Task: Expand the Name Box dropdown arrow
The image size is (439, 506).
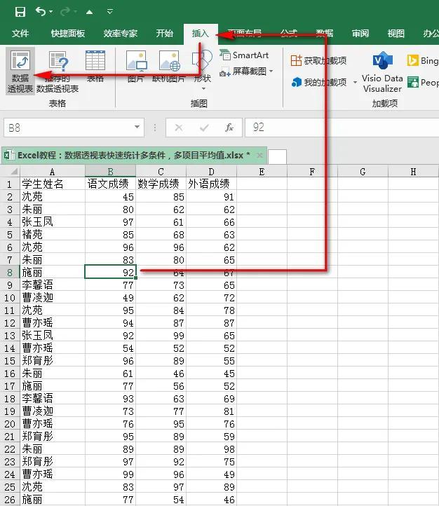Action: (x=137, y=127)
